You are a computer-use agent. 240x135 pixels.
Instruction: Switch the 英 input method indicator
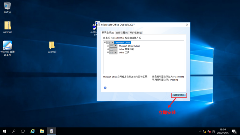coord(214,131)
